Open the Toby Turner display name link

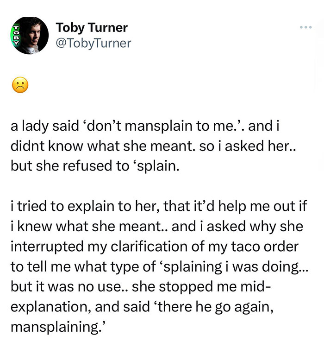pos(92,28)
